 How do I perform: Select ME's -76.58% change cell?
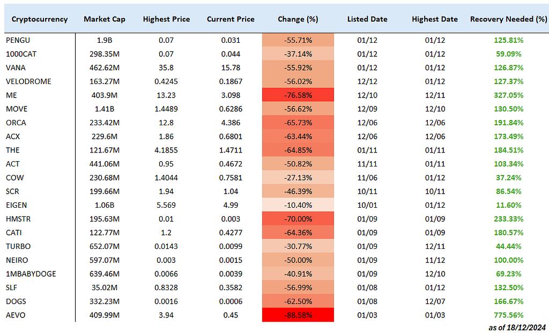pos(298,95)
